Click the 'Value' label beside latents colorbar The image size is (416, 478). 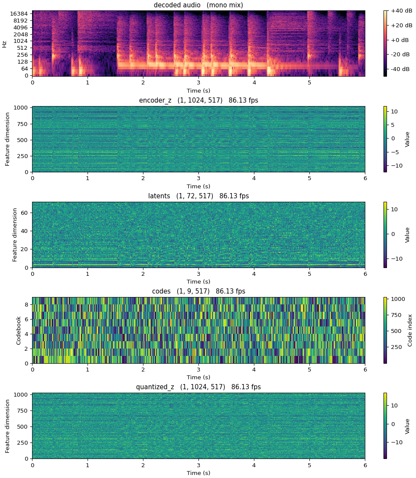click(x=407, y=235)
